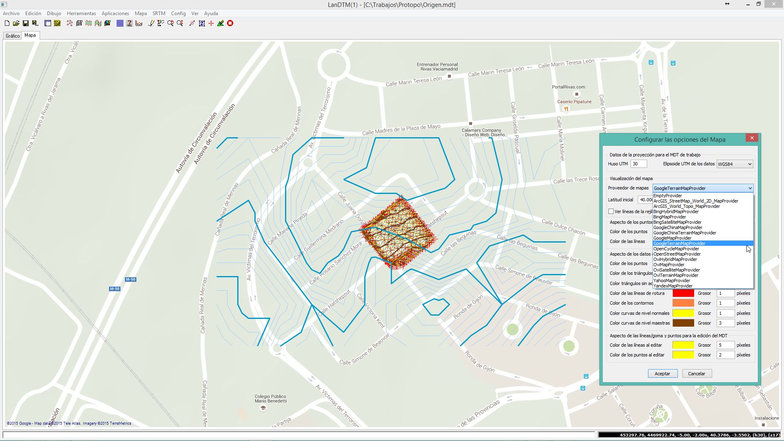Image resolution: width=784 pixels, height=441 pixels.
Task: Click the yellow contour map toolbar icon
Action: (57, 23)
